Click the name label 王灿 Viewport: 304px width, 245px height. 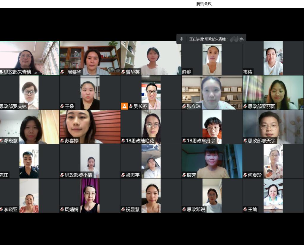coord(252,210)
